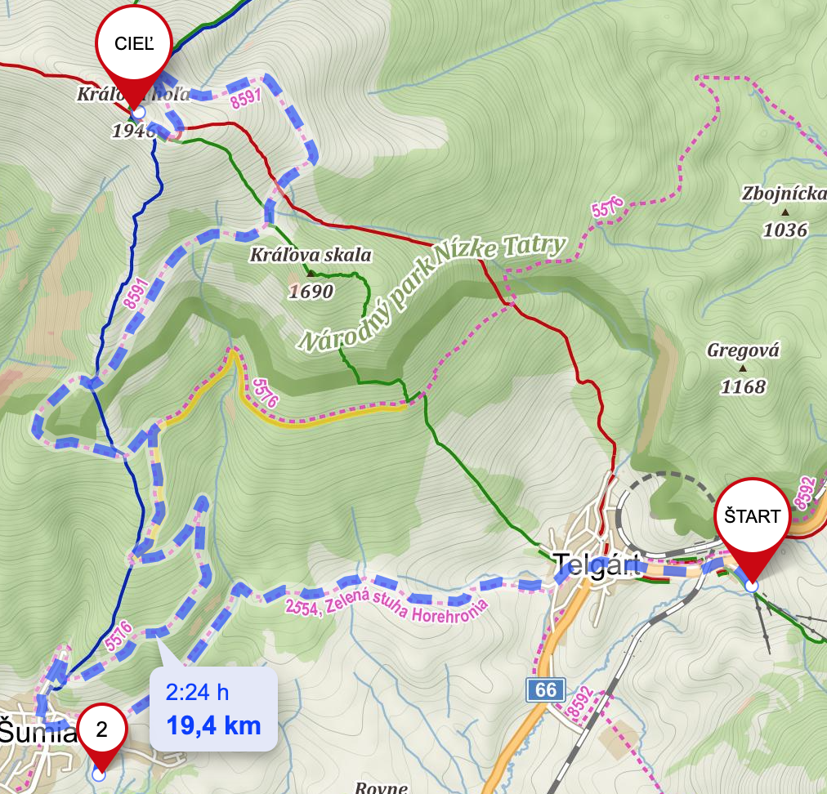Click the Telgárt village label
Image resolution: width=827 pixels, height=794 pixels.
tap(598, 564)
